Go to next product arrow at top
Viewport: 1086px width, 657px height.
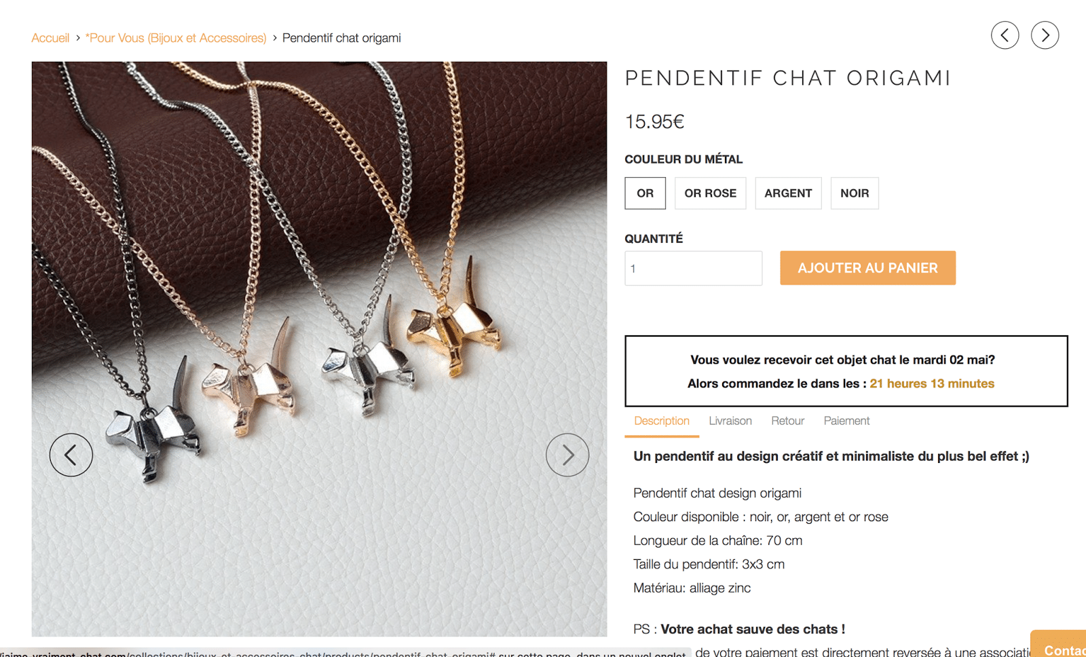tap(1045, 35)
